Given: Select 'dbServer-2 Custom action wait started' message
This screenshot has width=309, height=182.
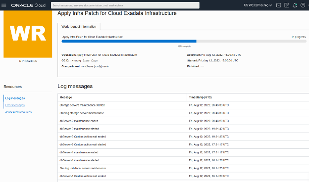Looking at the screenshot, I should click(x=83, y=144).
